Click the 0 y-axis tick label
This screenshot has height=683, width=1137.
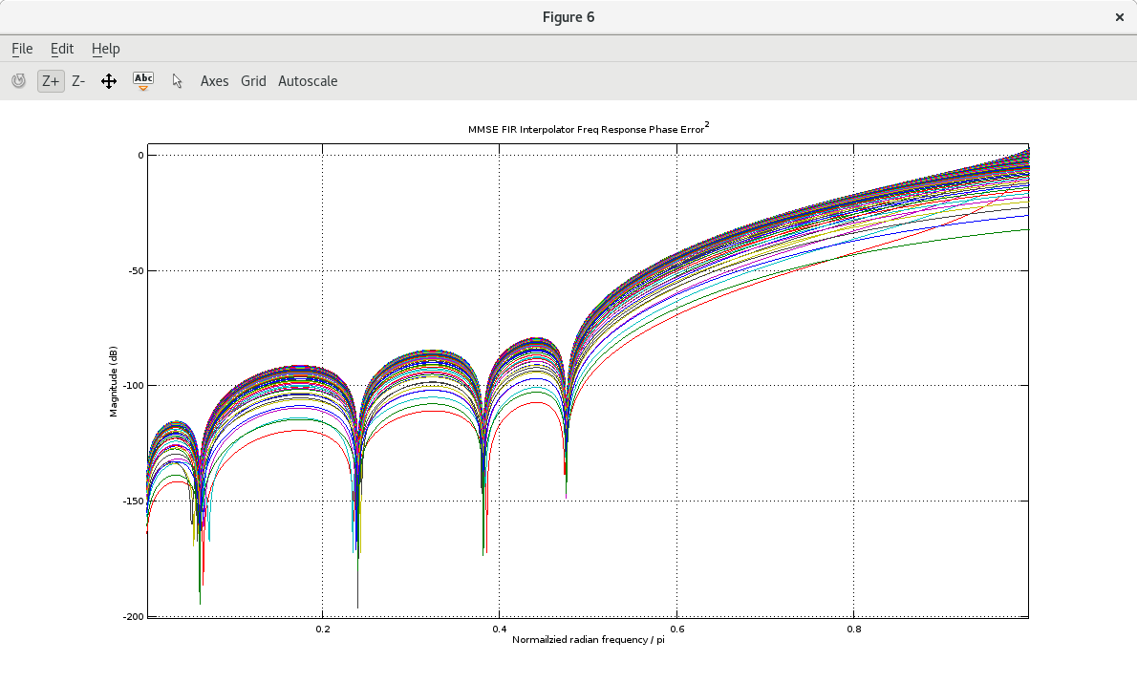[140, 155]
